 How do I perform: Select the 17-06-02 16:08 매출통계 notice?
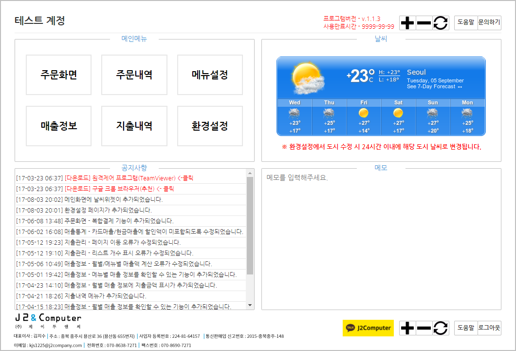pyautogui.click(x=131, y=232)
